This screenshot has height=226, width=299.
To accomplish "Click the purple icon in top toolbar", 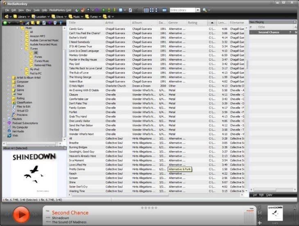I will pyautogui.click(x=97, y=10).
